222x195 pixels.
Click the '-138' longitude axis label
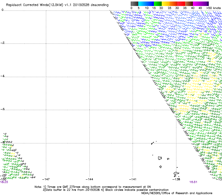(x=176, y=179)
